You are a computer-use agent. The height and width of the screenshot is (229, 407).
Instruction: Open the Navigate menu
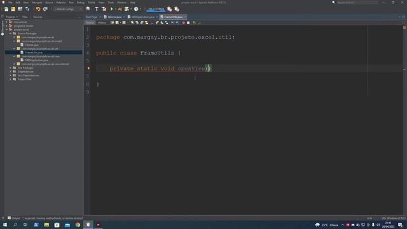(x=37, y=3)
